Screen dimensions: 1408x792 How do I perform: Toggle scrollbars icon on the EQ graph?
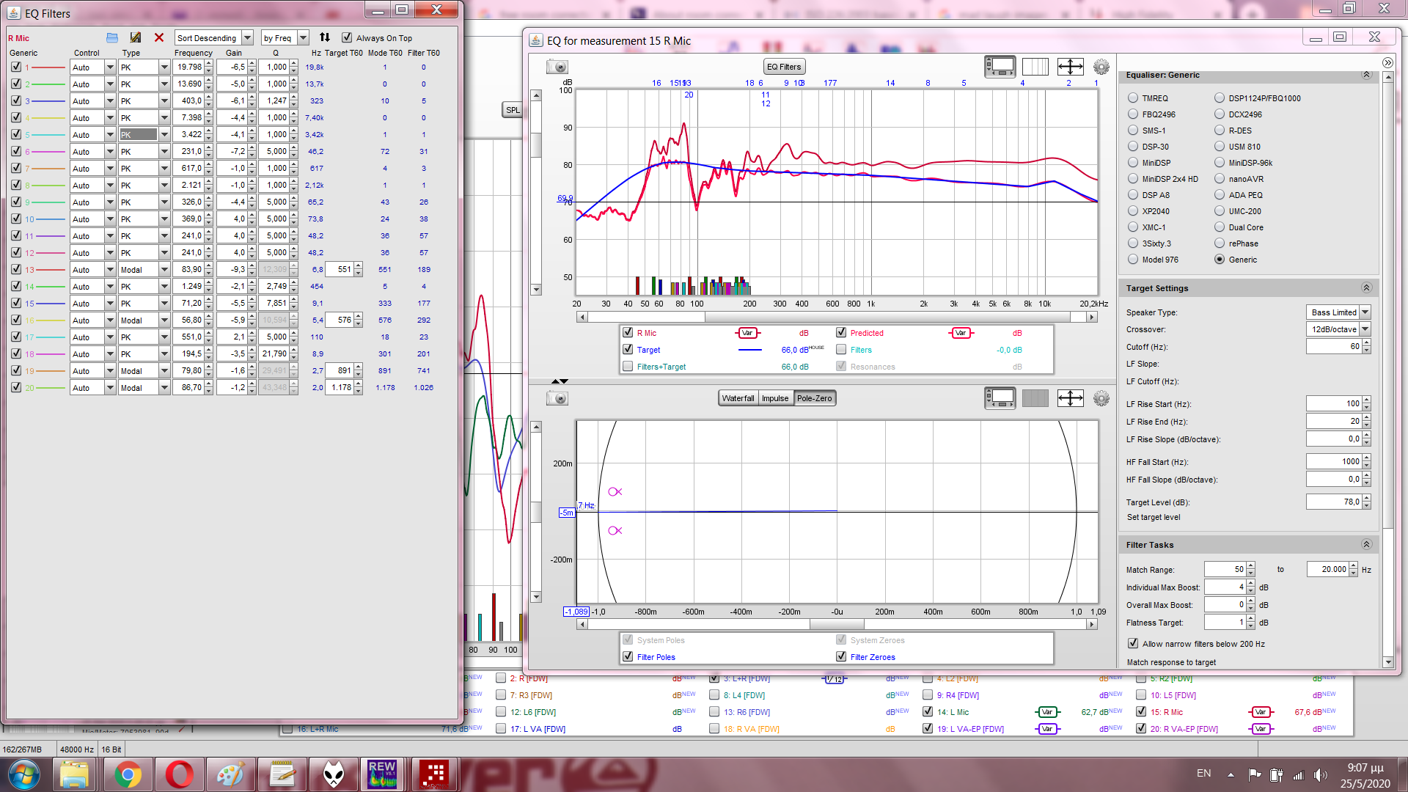click(1000, 67)
